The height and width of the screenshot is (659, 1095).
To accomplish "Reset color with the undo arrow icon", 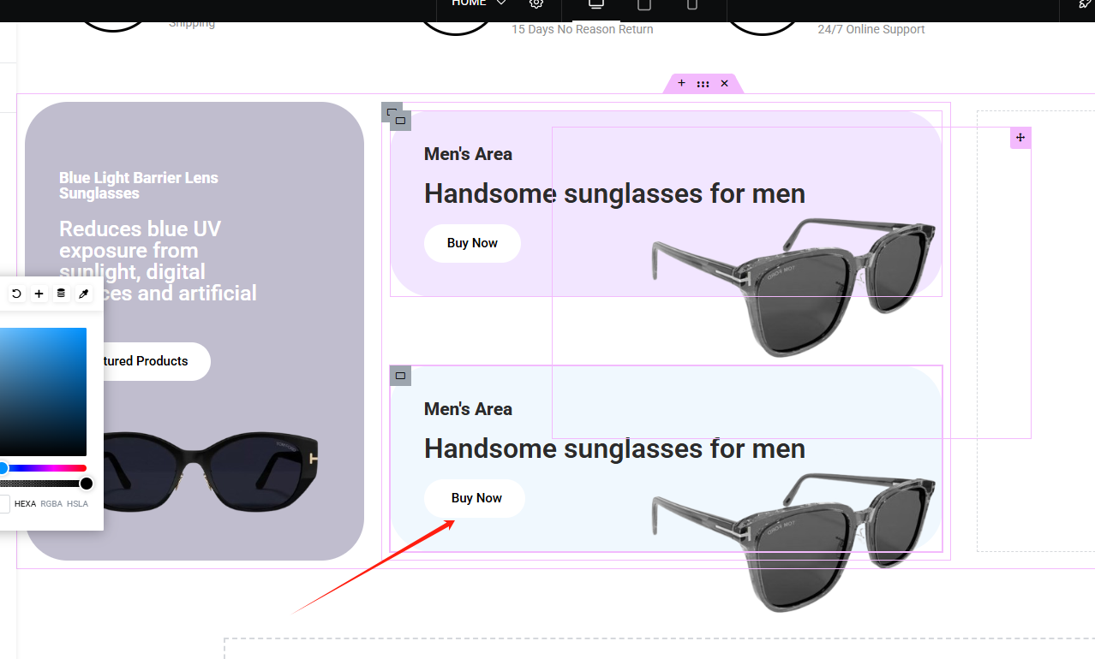I will (x=16, y=294).
